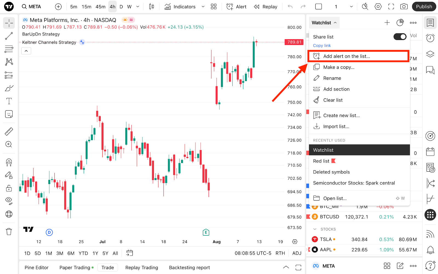The width and height of the screenshot is (438, 274).
Task: Remove objects with the trash icon
Action: pos(9,232)
